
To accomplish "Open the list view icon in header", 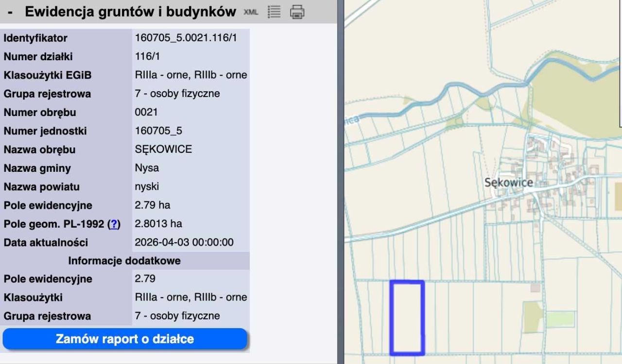I will click(x=275, y=12).
